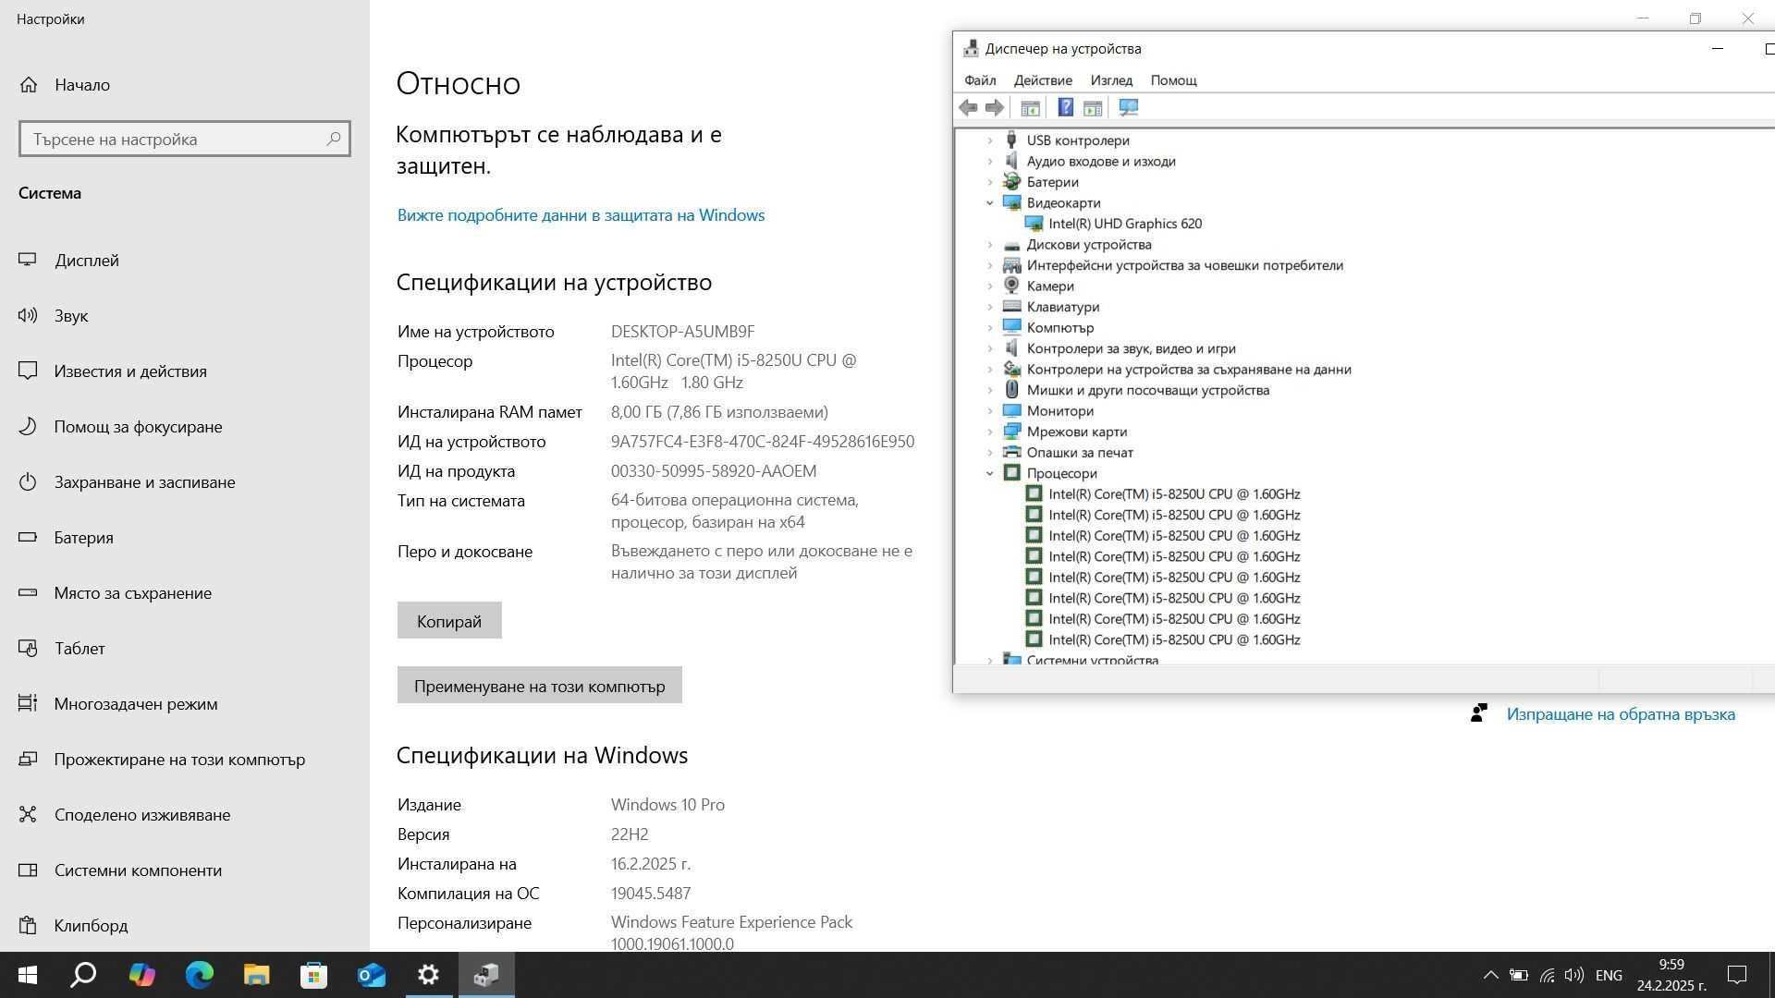
Task: Open Файл menu in Device Manager
Action: [980, 80]
